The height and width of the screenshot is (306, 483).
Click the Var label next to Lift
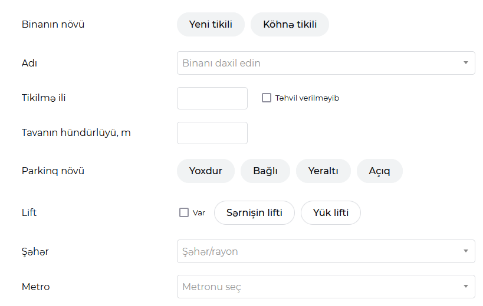199,213
